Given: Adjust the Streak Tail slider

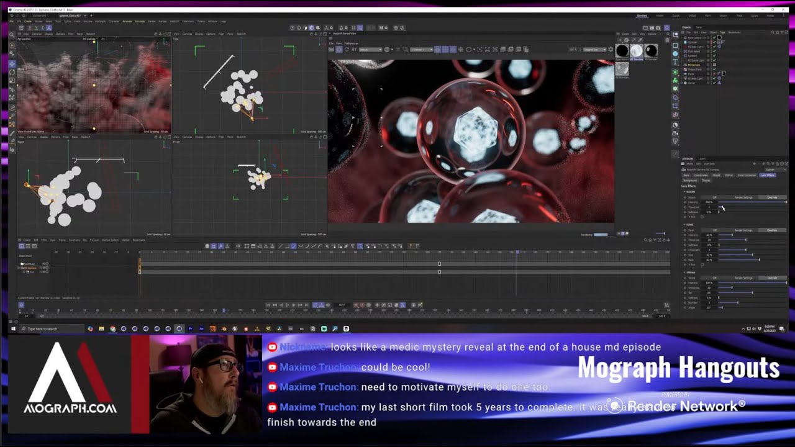Looking at the screenshot, I should 752,292.
